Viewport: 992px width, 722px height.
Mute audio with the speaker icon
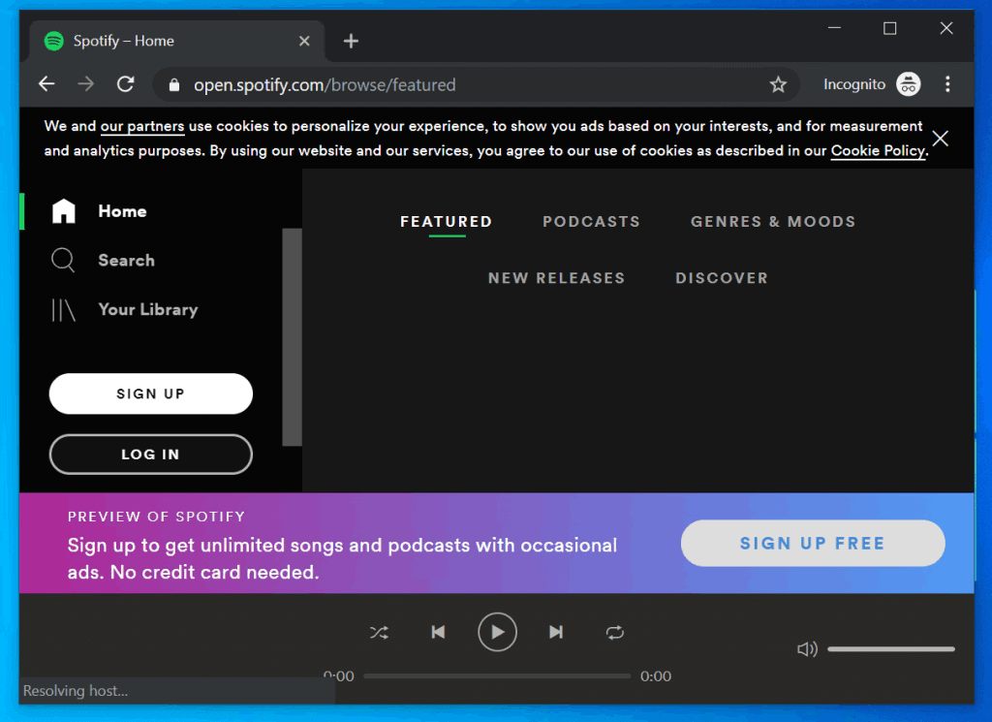807,649
